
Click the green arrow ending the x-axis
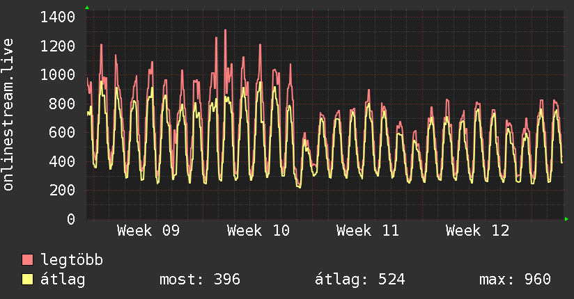566,219
